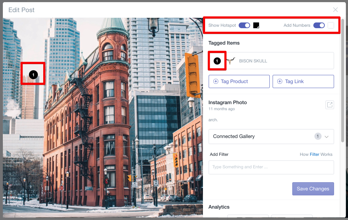Toggle the Add Numbers switch

[x=319, y=25]
